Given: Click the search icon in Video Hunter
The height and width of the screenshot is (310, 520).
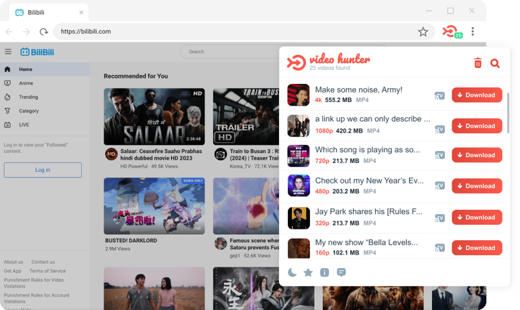Looking at the screenshot, I should (495, 63).
